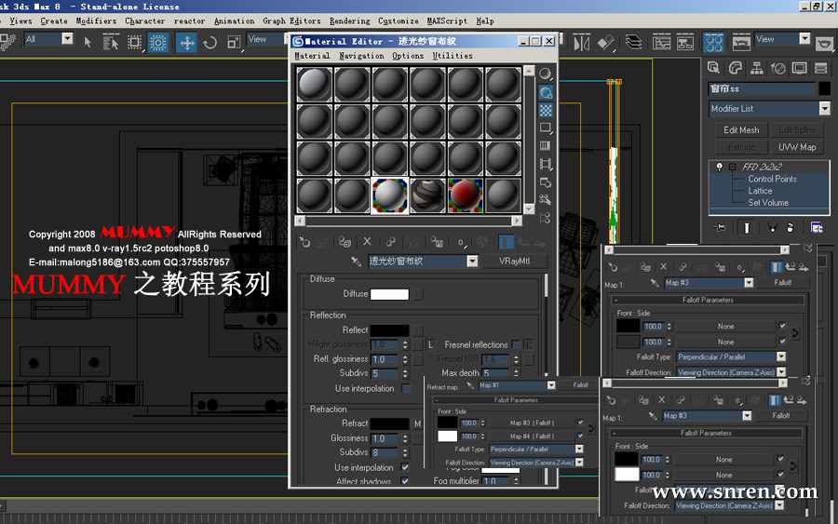Click the UVW Map modifier button

tap(797, 147)
